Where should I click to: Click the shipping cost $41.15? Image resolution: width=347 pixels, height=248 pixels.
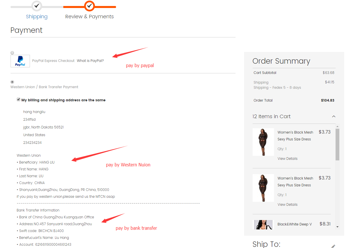point(330,82)
